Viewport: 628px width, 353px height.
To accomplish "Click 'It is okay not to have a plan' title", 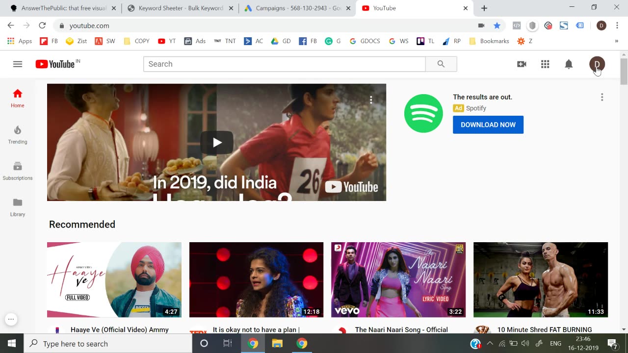I will pos(256,329).
